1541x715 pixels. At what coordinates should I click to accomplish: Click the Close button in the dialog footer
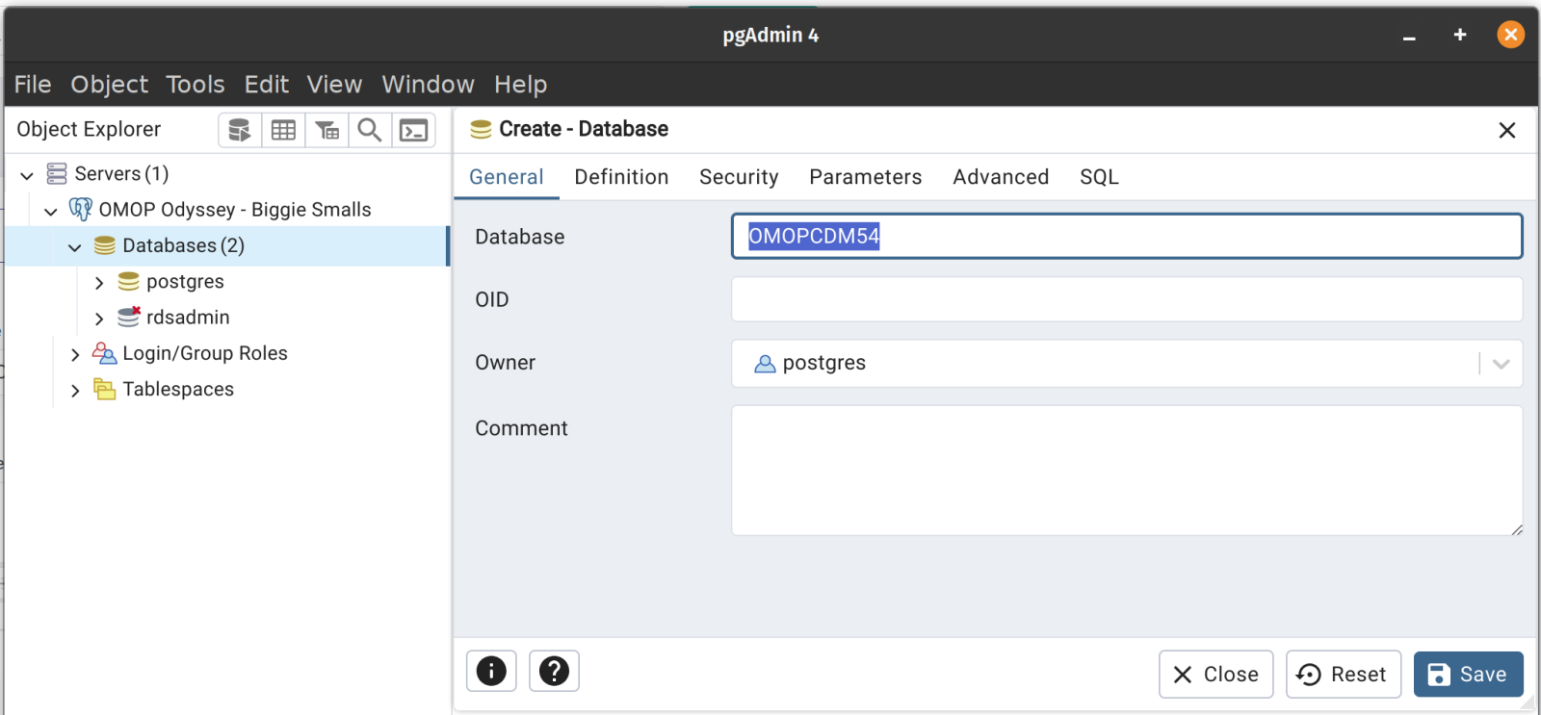1216,675
